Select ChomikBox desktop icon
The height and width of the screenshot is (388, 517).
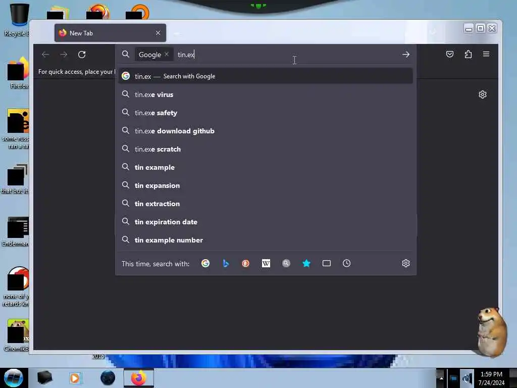(17, 335)
